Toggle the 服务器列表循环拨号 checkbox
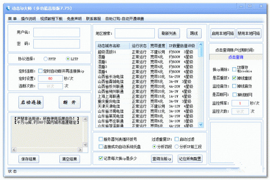Viewport: 270px width, 180px height. click(x=100, y=139)
